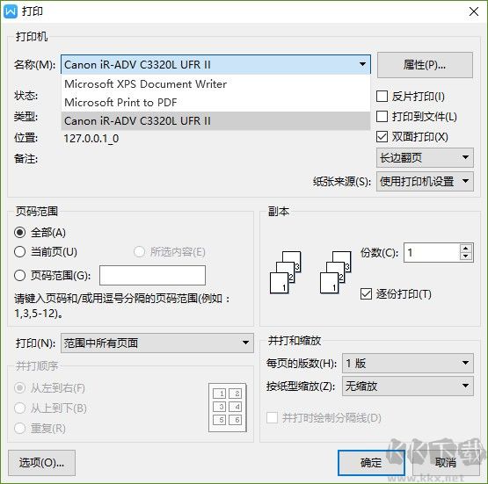The width and height of the screenshot is (488, 484).
Task: Select the 页码范围(G) radio button
Action: [x=19, y=275]
